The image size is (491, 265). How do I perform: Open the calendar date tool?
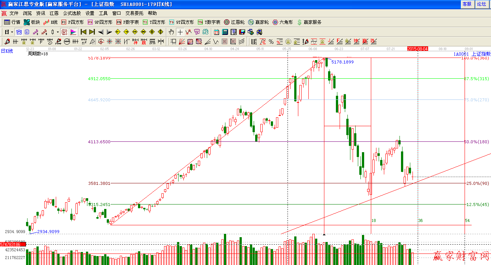216,32
